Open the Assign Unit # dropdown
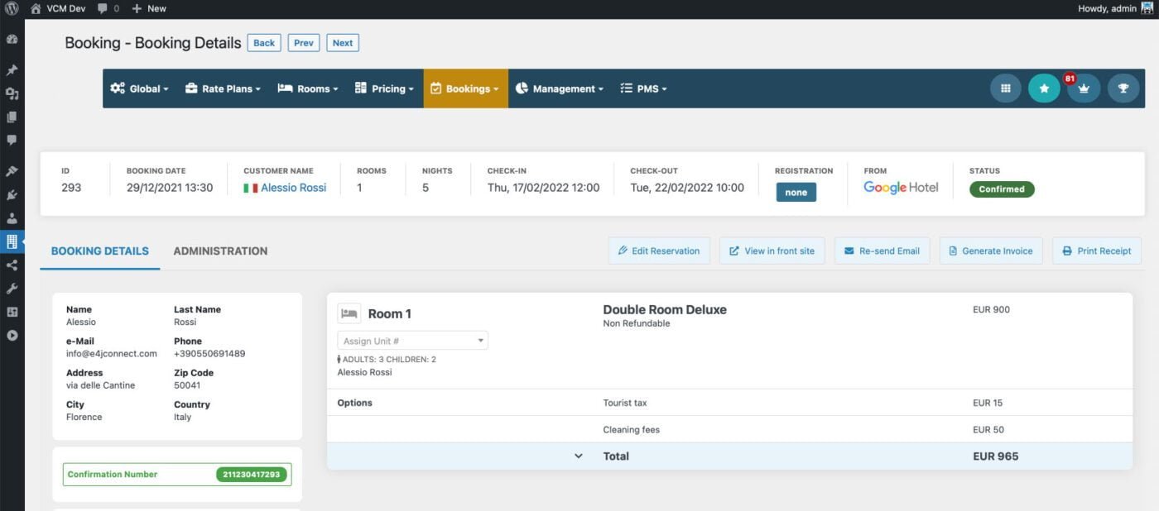This screenshot has width=1159, height=511. tap(412, 341)
